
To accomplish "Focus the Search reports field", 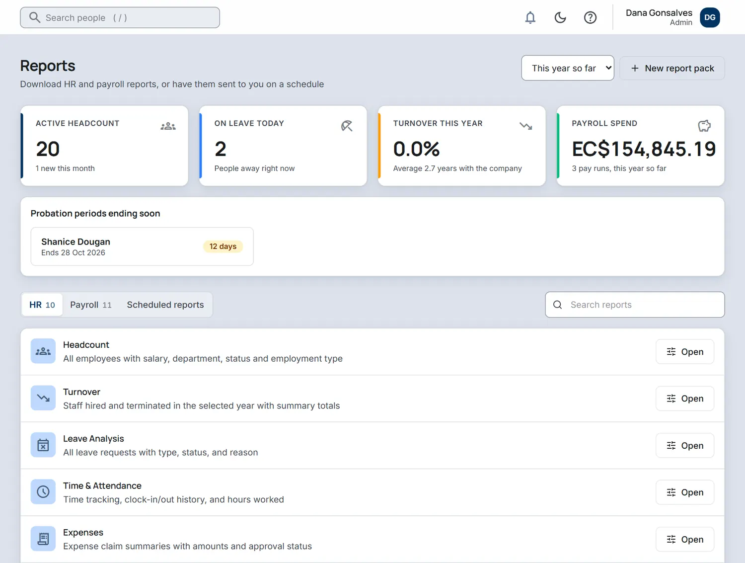I will click(x=635, y=305).
